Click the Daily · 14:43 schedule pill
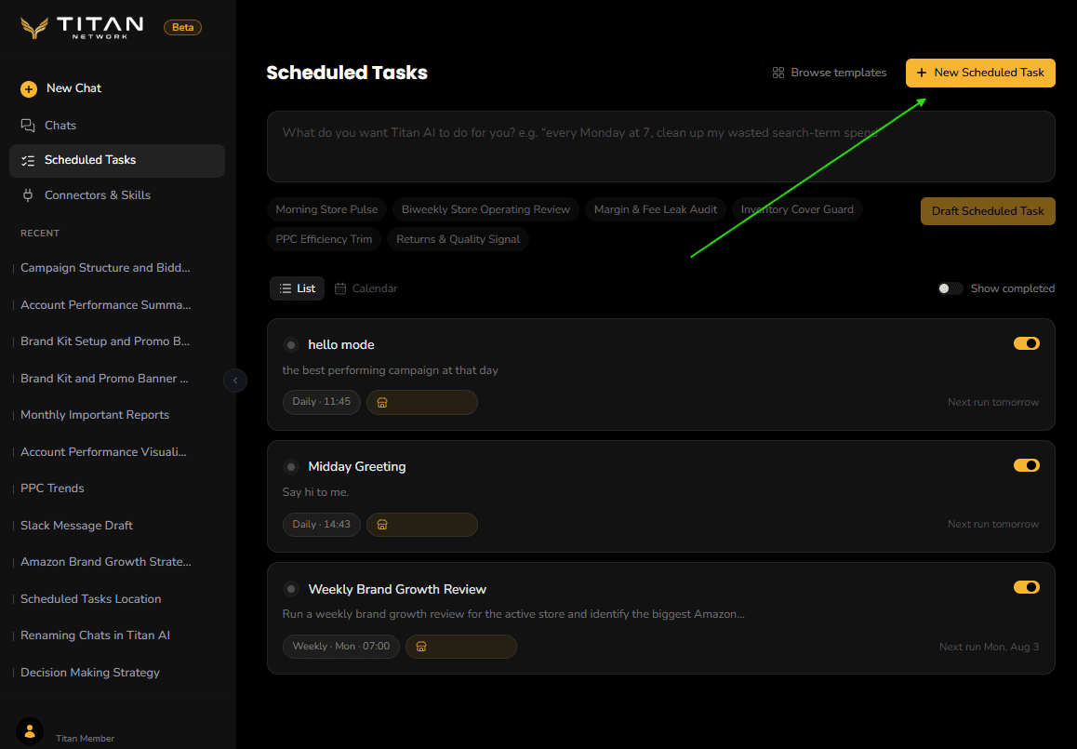 coord(322,525)
